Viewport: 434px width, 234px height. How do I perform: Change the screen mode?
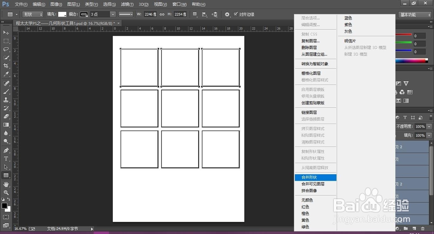[6, 225]
